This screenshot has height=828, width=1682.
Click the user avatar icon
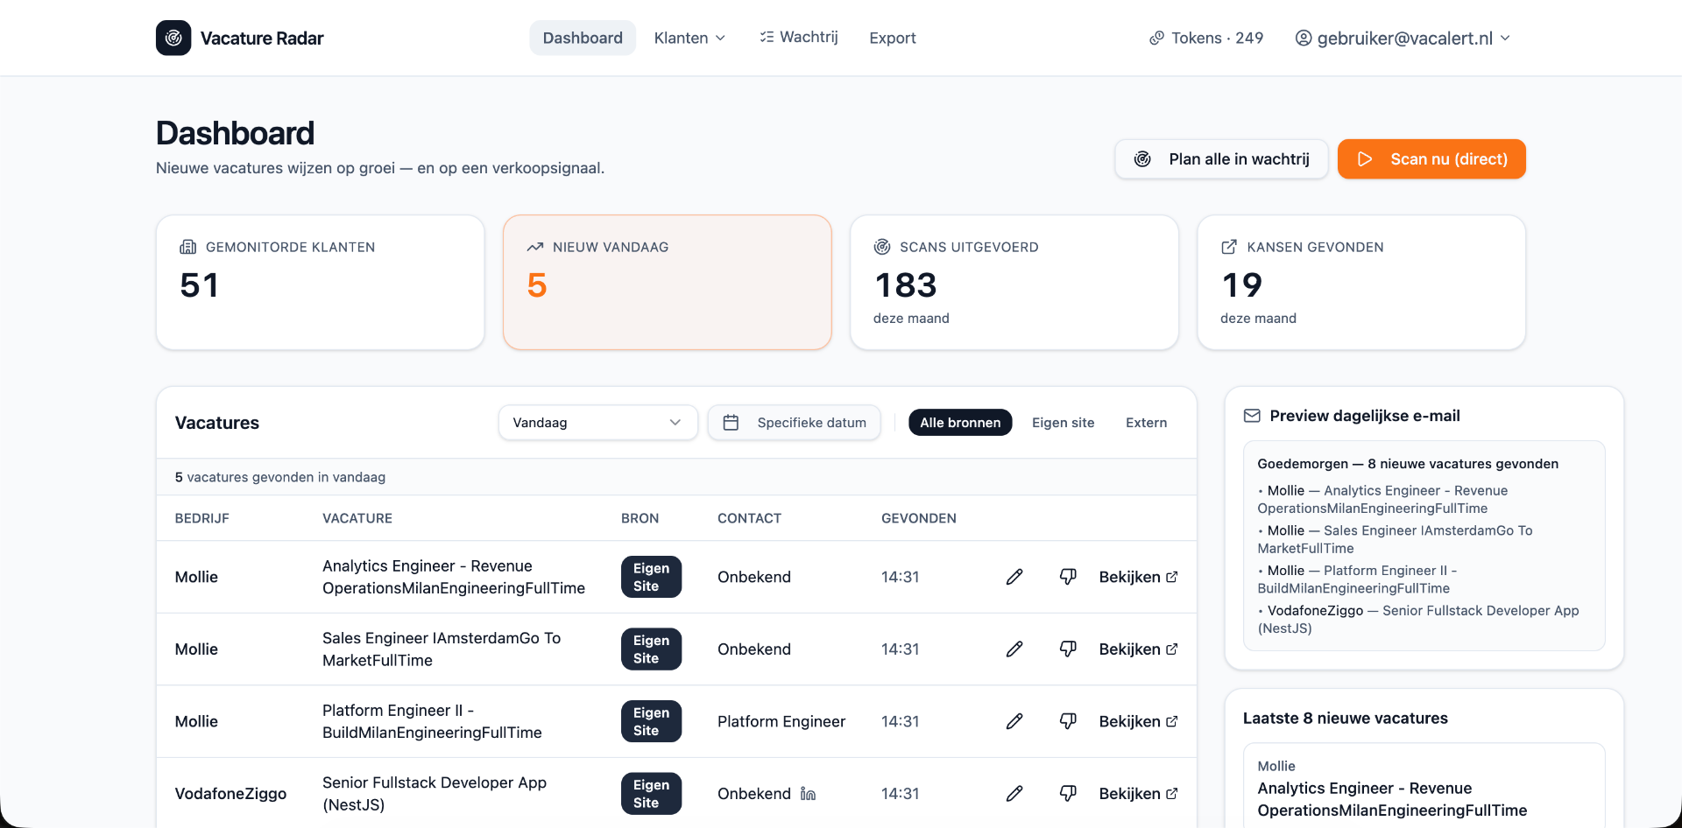pyautogui.click(x=1304, y=38)
